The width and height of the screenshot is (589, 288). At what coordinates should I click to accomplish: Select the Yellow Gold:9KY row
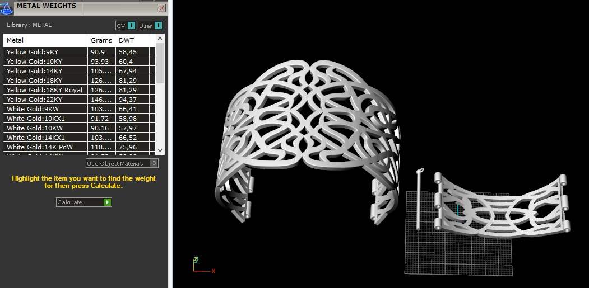79,52
